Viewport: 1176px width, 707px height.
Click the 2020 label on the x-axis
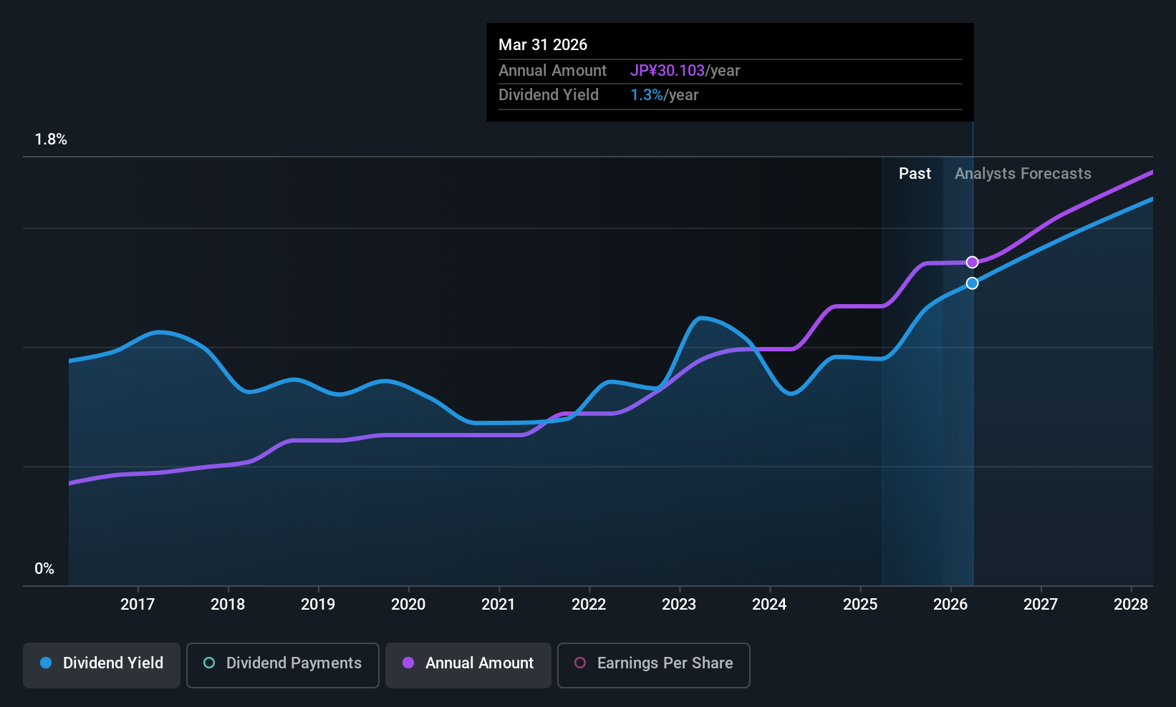point(408,605)
